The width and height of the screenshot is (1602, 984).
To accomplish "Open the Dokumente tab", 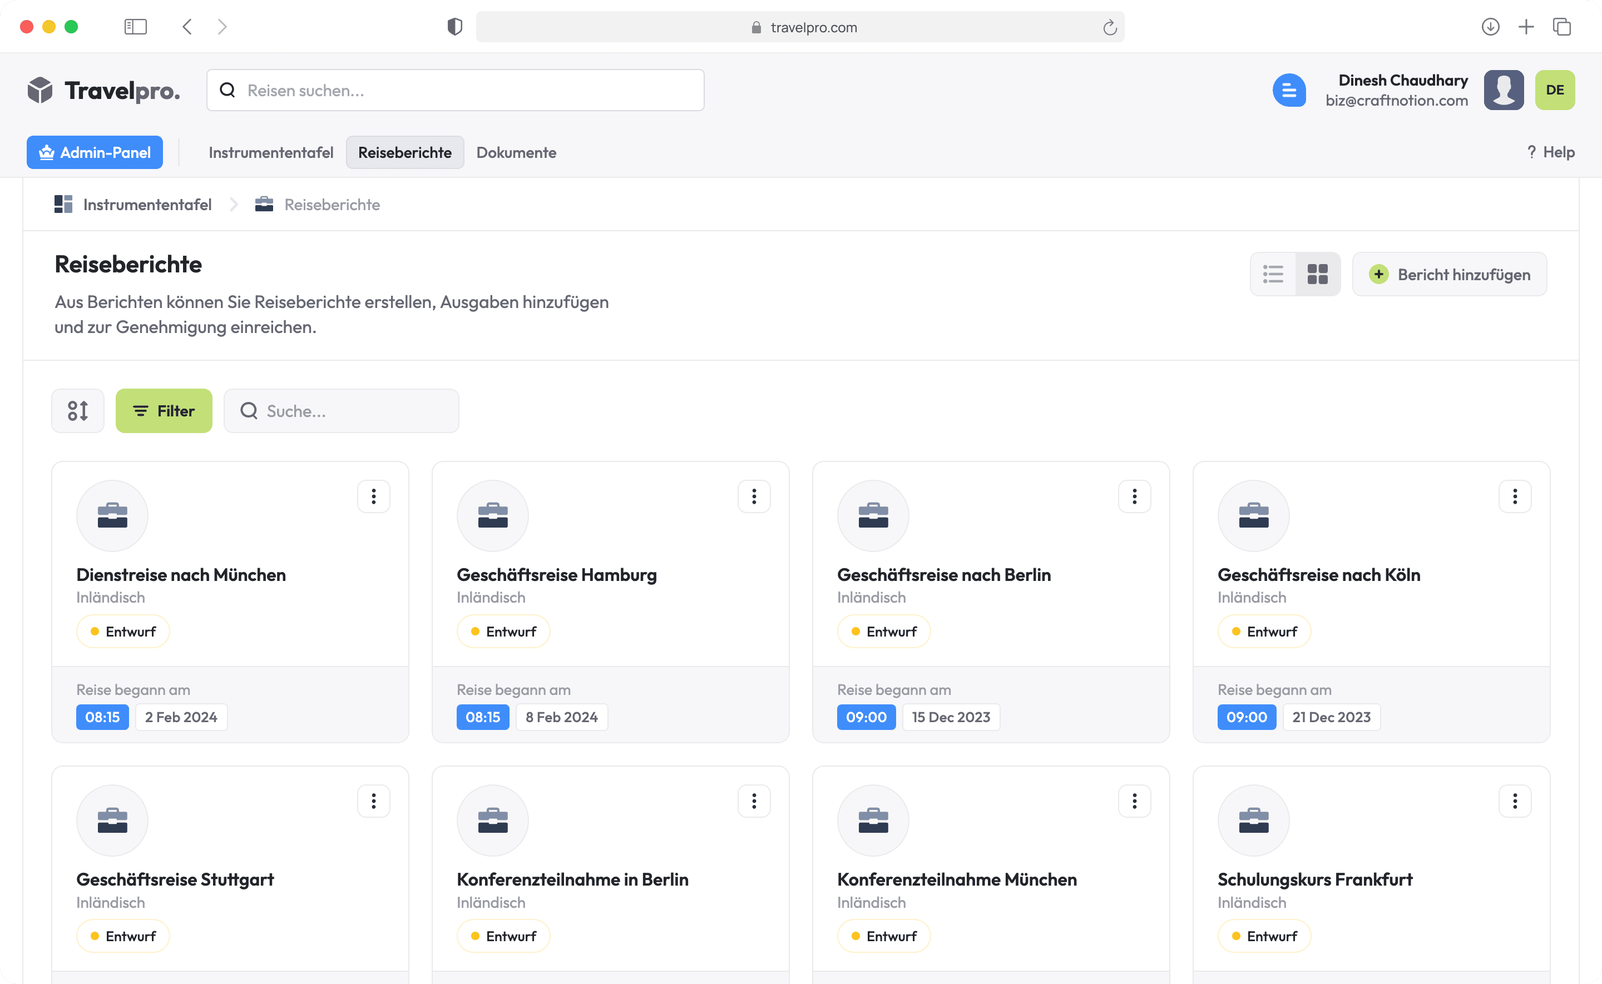I will pos(516,152).
